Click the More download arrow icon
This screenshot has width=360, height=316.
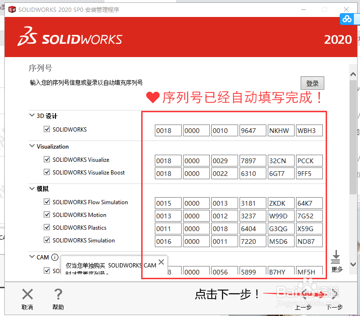click(336, 257)
